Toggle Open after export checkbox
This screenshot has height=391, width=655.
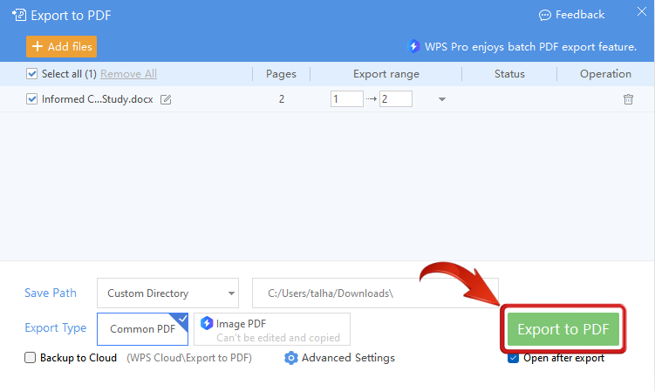click(x=514, y=358)
